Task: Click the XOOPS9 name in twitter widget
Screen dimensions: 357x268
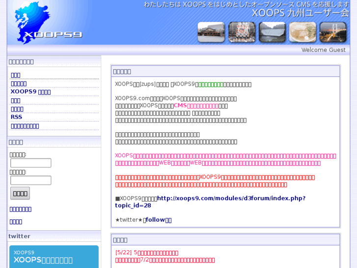Action: pos(24,252)
